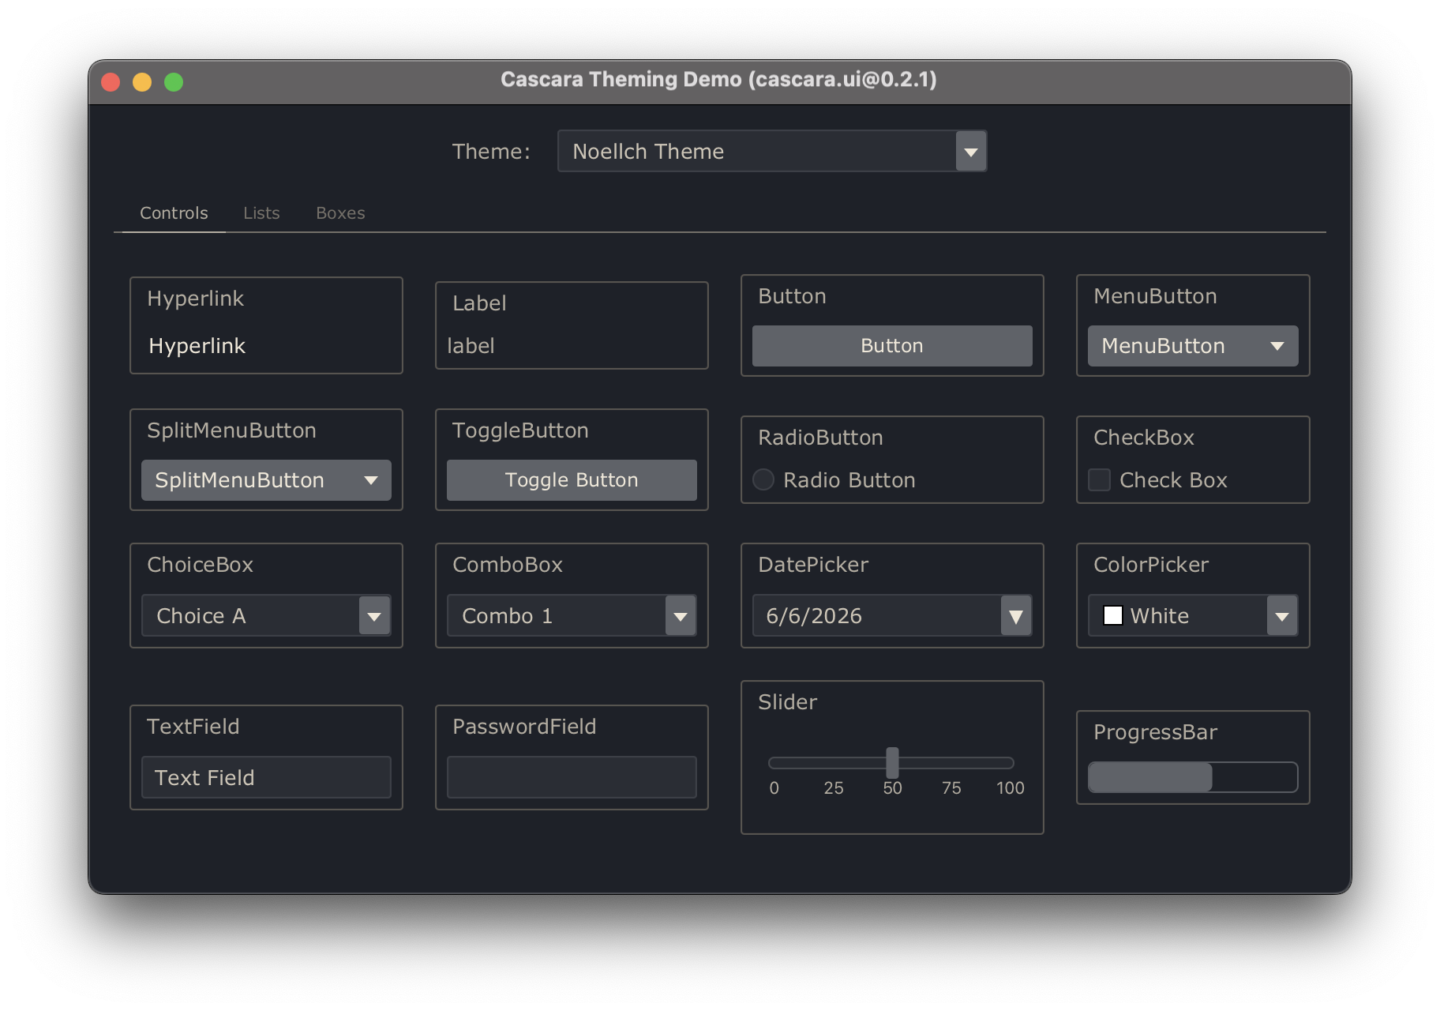Open the Boxes tab
This screenshot has width=1440, height=1011.
tap(340, 213)
